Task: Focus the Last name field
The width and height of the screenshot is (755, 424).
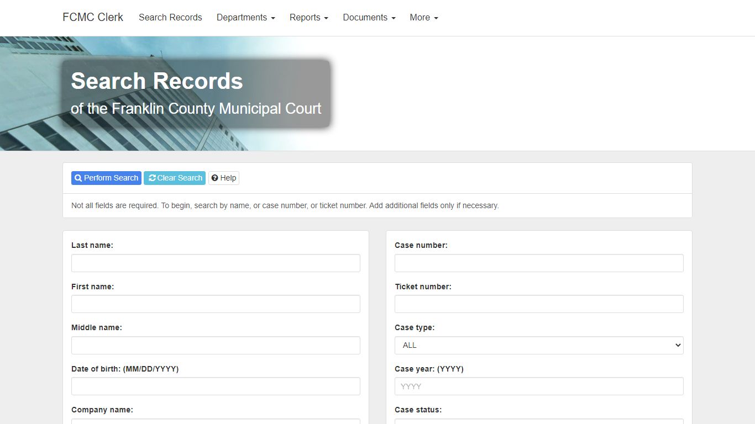Action: point(216,263)
